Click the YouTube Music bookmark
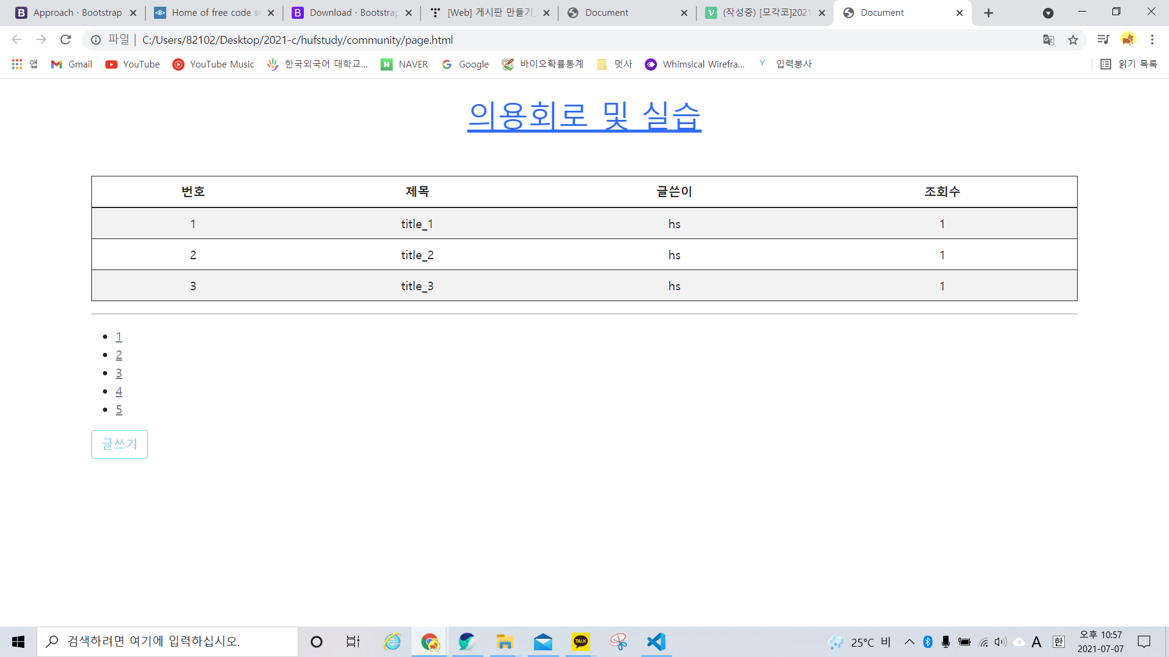Image resolution: width=1169 pixels, height=657 pixels. (x=213, y=64)
